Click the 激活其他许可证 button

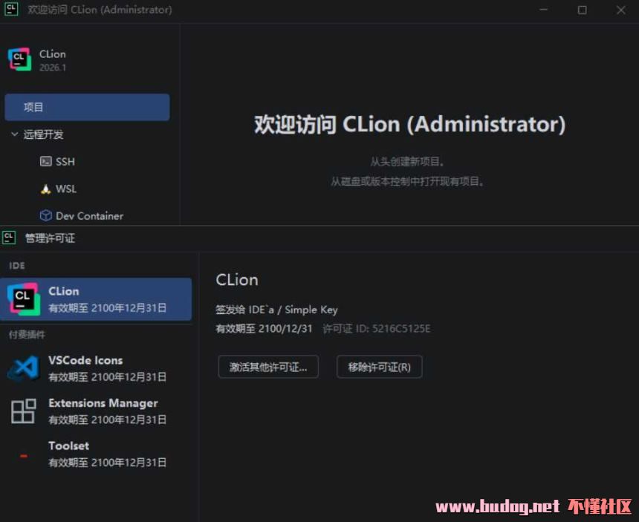point(268,367)
